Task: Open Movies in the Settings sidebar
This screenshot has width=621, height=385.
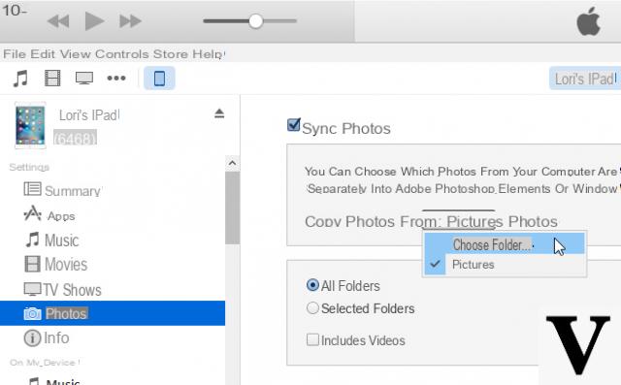Action: pos(56,265)
